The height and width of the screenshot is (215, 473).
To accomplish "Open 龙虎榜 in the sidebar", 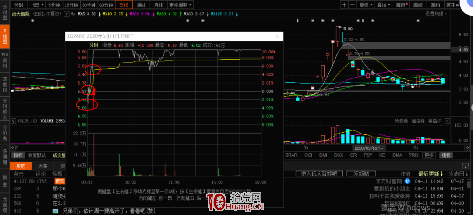I will coord(4,205).
